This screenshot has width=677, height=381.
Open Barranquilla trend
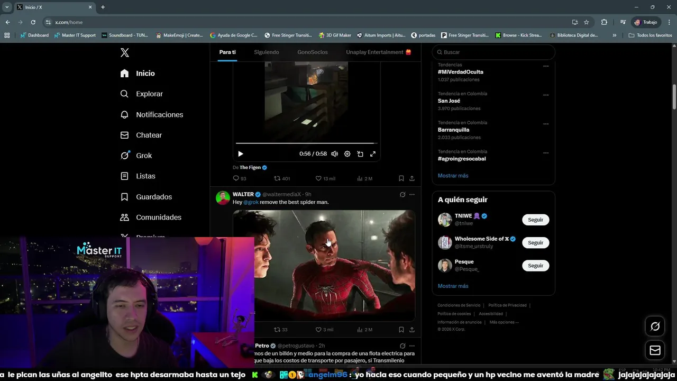pos(454,130)
